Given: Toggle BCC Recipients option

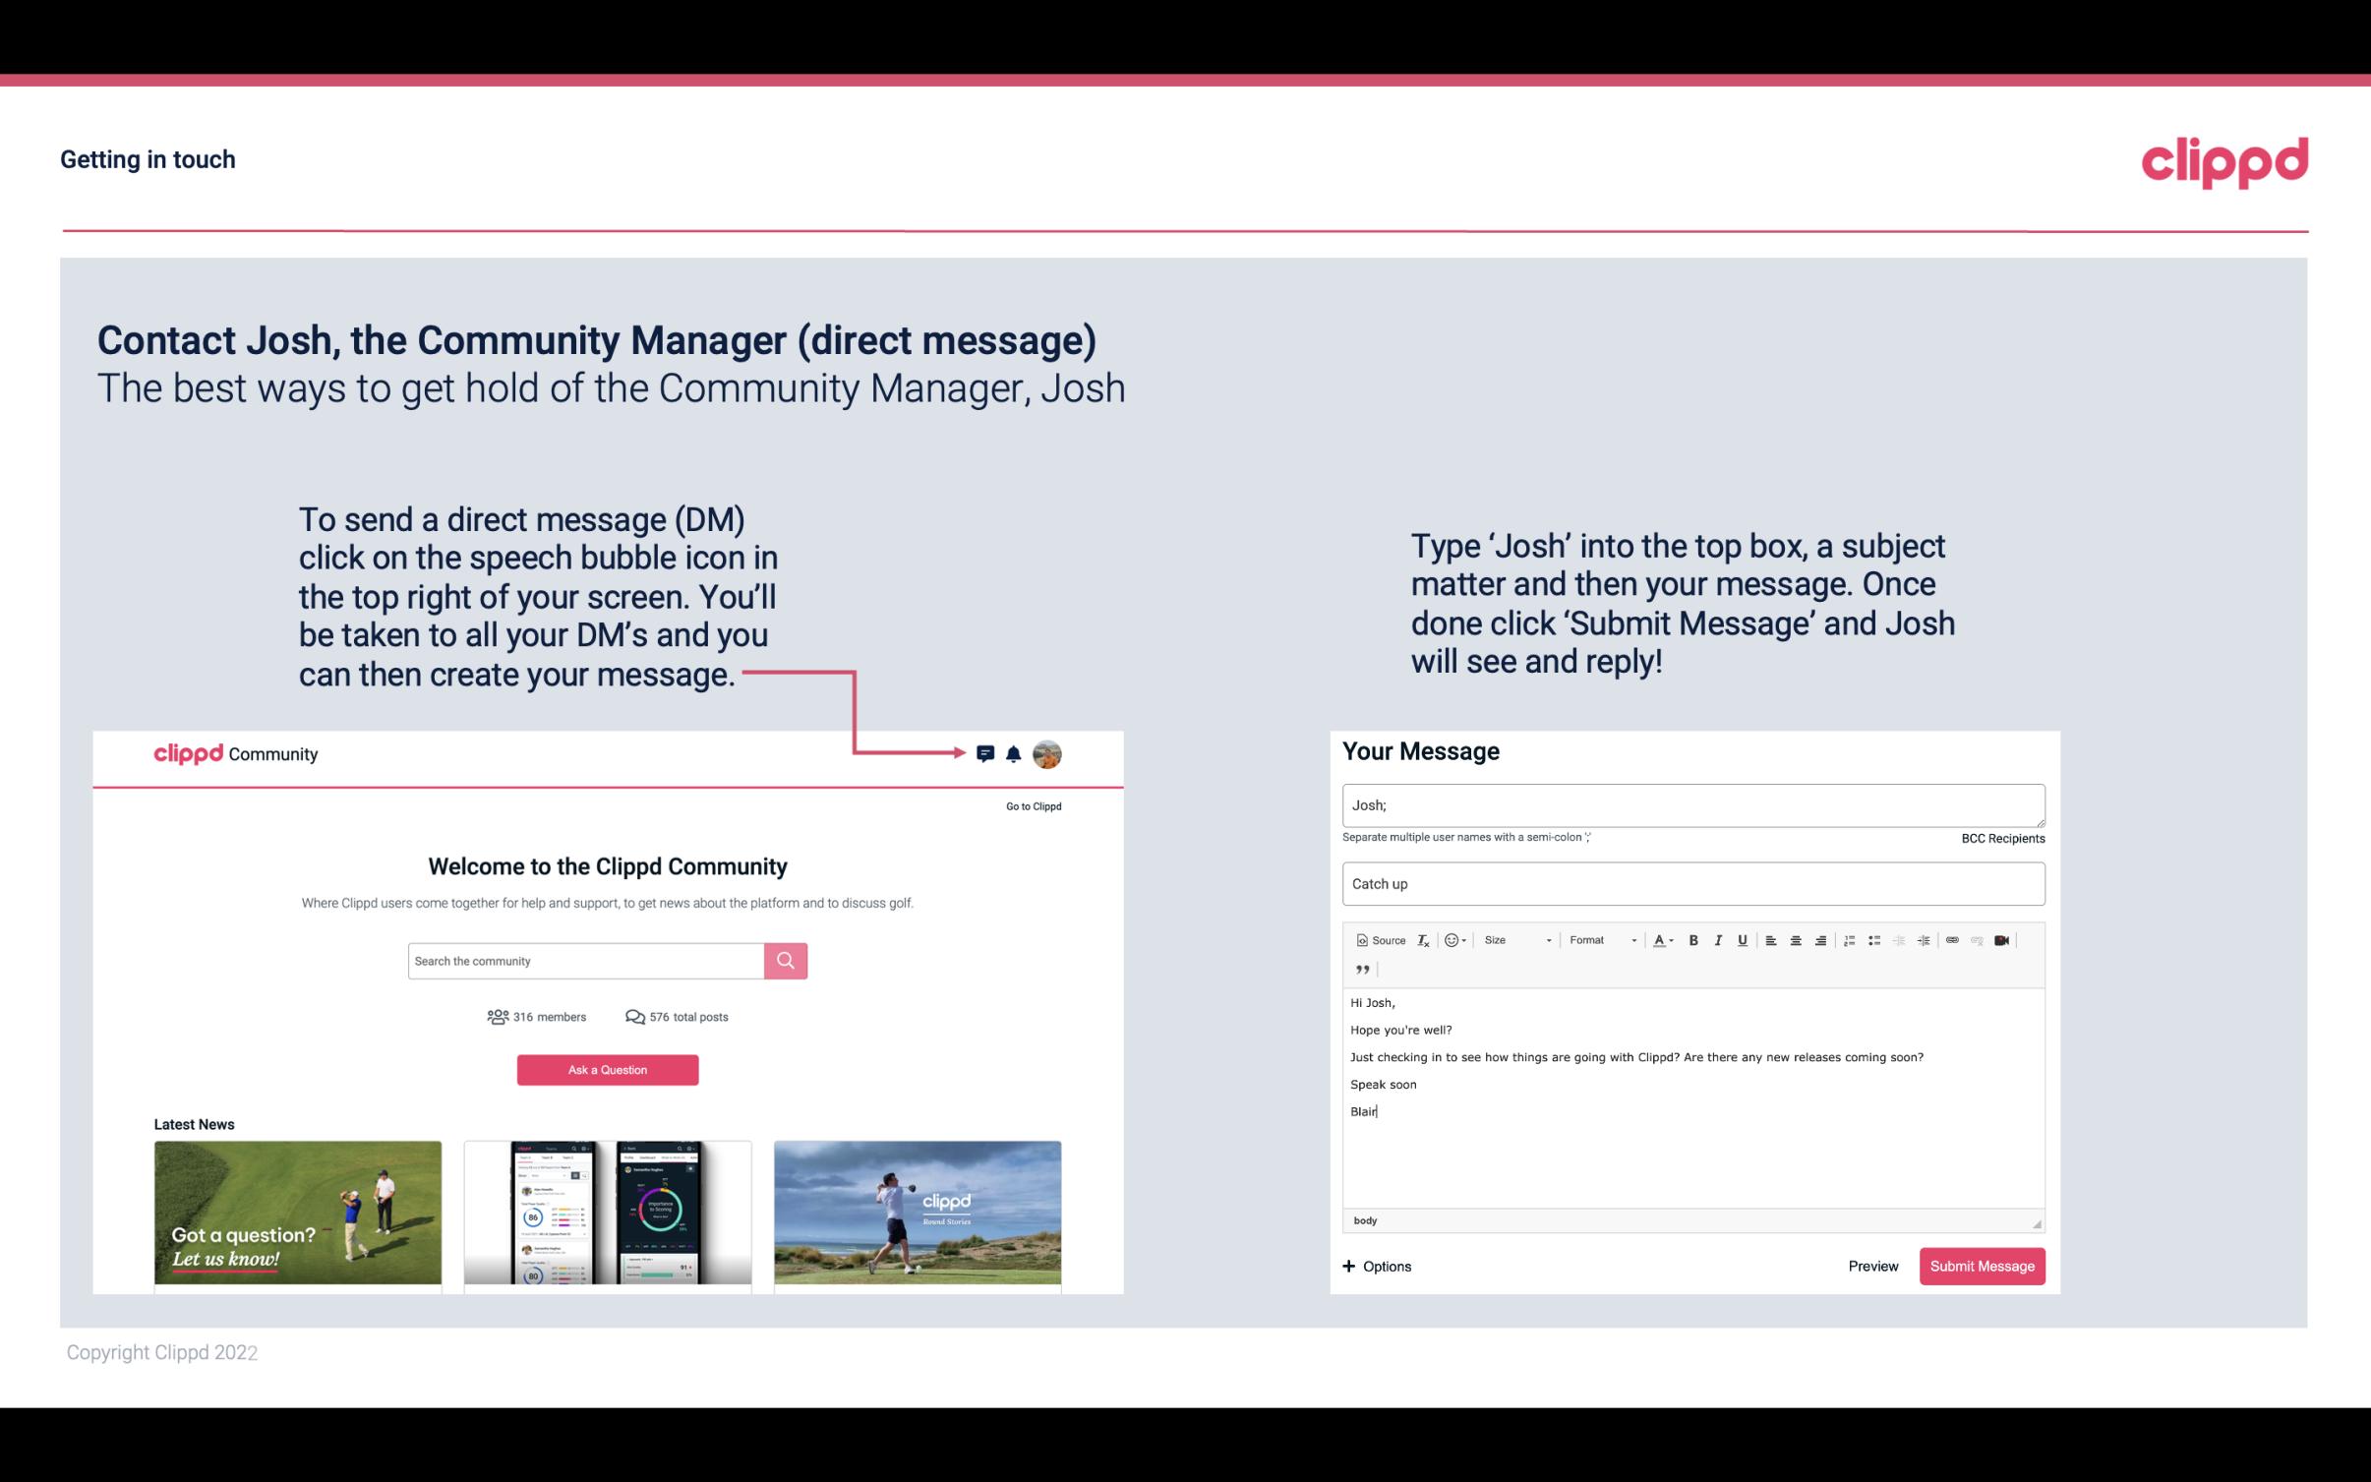Looking at the screenshot, I should [2000, 838].
